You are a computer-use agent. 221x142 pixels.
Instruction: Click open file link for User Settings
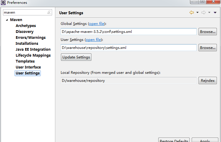point(93,40)
